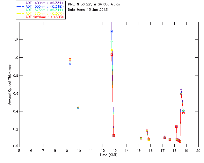Click the x-axis tick label '16'
The image size is (204, 163).
(x=151, y=151)
